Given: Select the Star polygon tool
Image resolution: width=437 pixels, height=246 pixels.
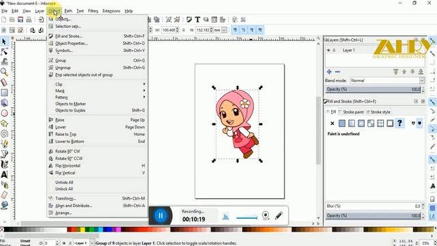Looking at the screenshot, I should click(x=4, y=123).
